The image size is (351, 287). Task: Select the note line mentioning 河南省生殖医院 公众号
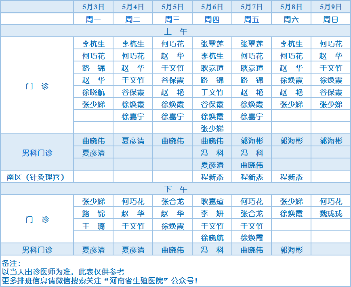[x=100, y=281]
